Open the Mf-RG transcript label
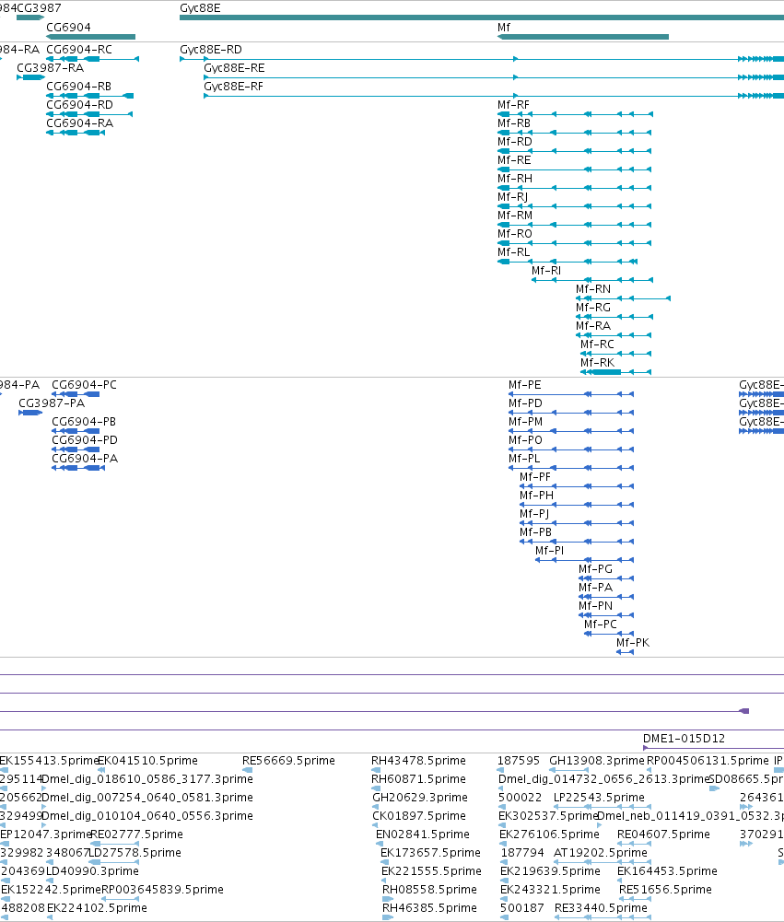The image size is (784, 922). [593, 308]
